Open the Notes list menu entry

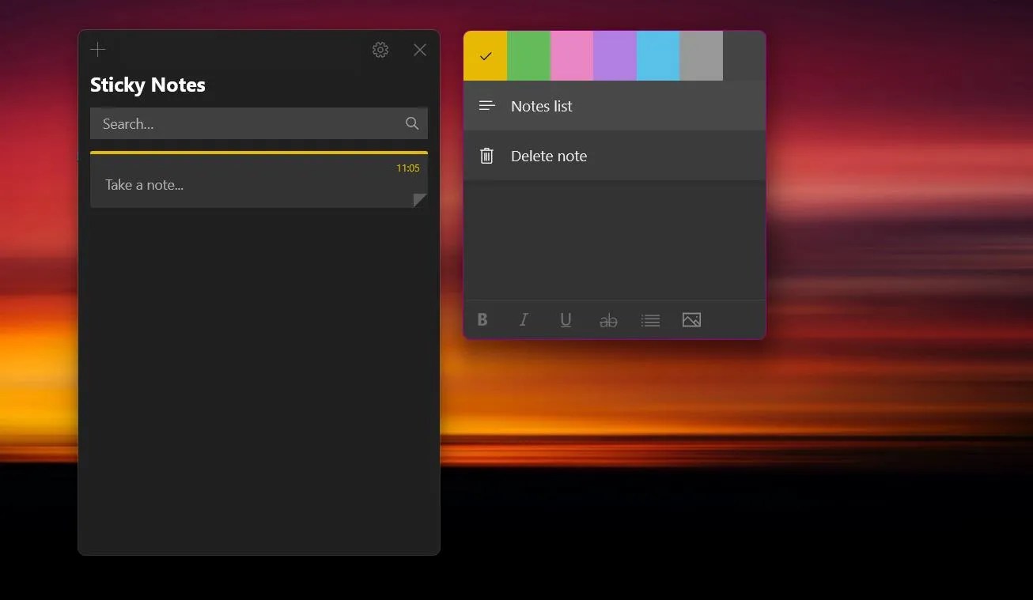[x=541, y=105]
